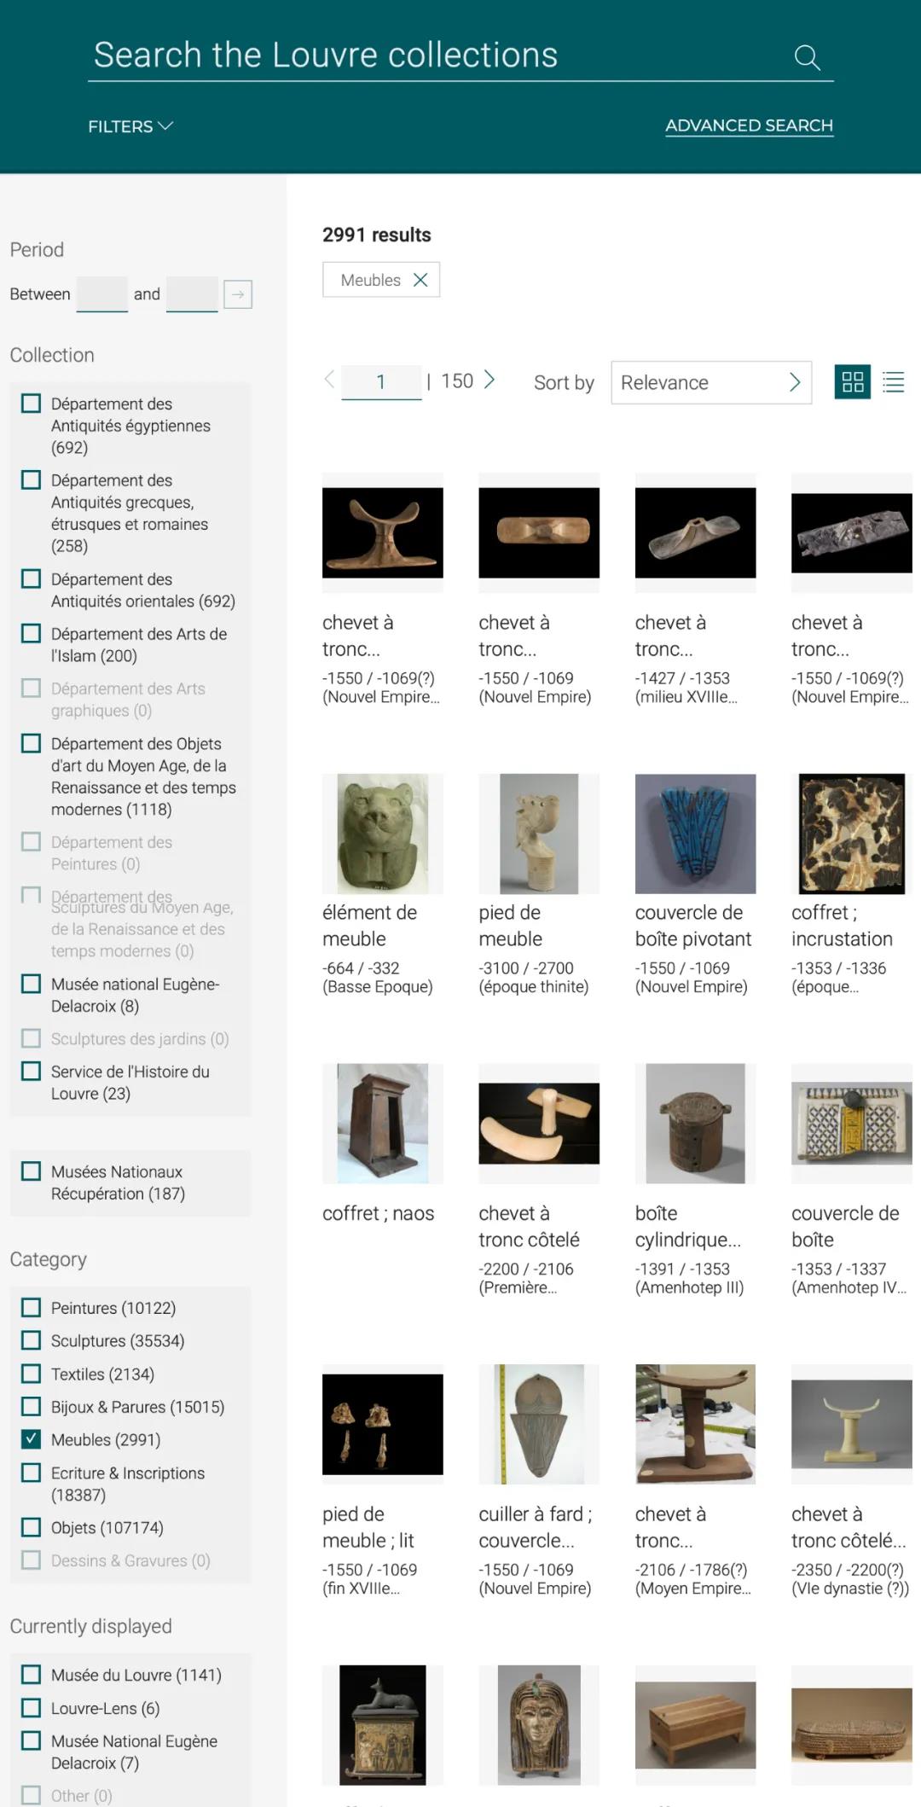Select Peintures category checkbox
This screenshot has height=1807, width=921.
(x=31, y=1307)
